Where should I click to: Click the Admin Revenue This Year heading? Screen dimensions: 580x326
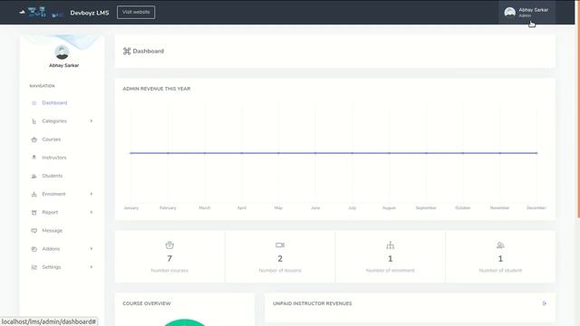[157, 89]
